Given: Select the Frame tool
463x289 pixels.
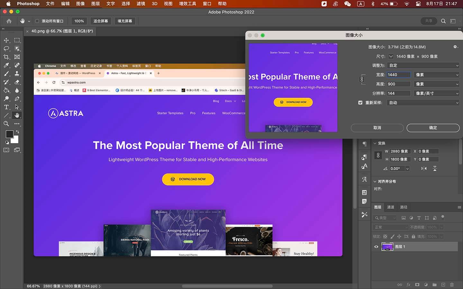Looking at the screenshot, I should pyautogui.click(x=17, y=57).
